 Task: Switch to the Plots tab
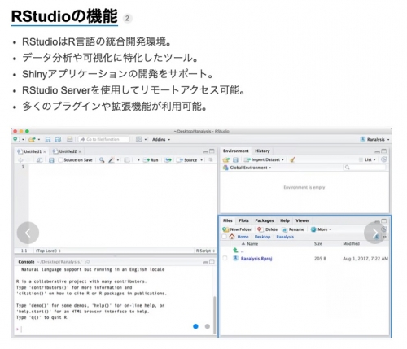(x=243, y=220)
